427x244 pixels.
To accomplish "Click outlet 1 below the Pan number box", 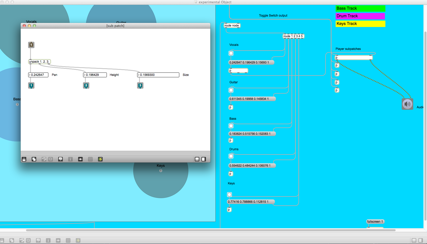I will (31, 86).
